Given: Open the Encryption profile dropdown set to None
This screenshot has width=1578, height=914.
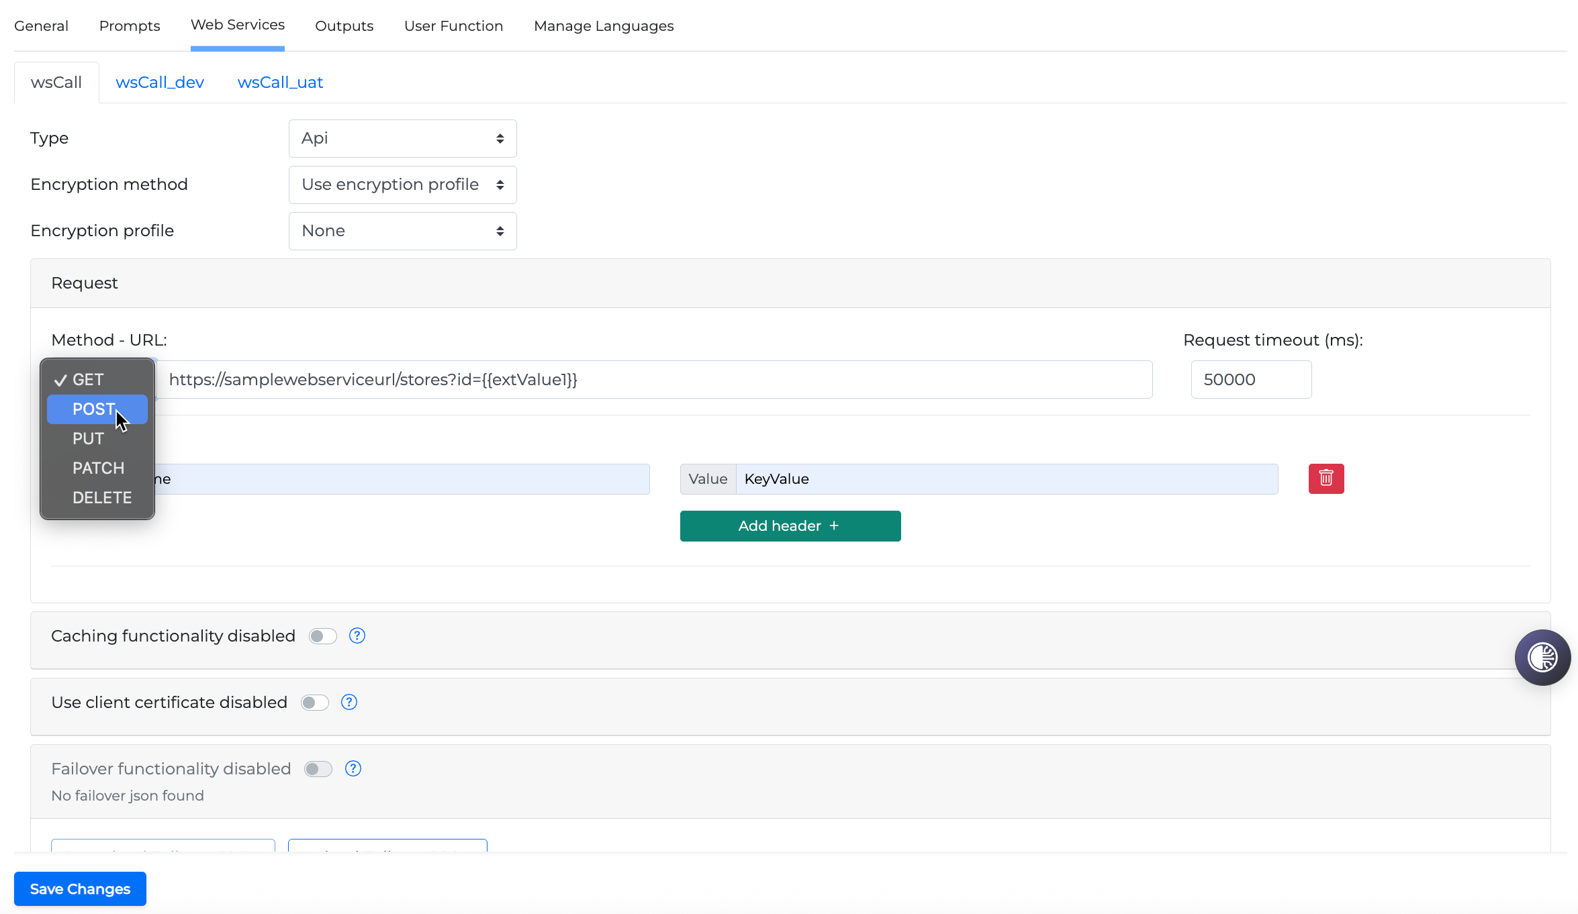Looking at the screenshot, I should (x=402, y=231).
